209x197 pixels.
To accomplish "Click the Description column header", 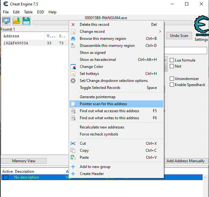I will [x=40, y=171].
